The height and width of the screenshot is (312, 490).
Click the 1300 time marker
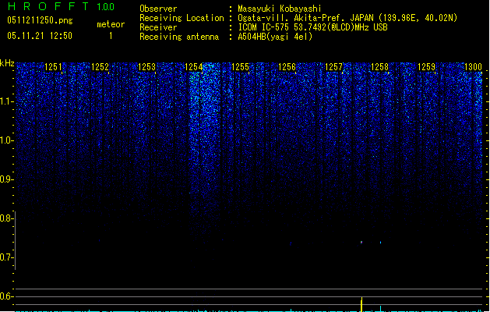tap(473, 66)
